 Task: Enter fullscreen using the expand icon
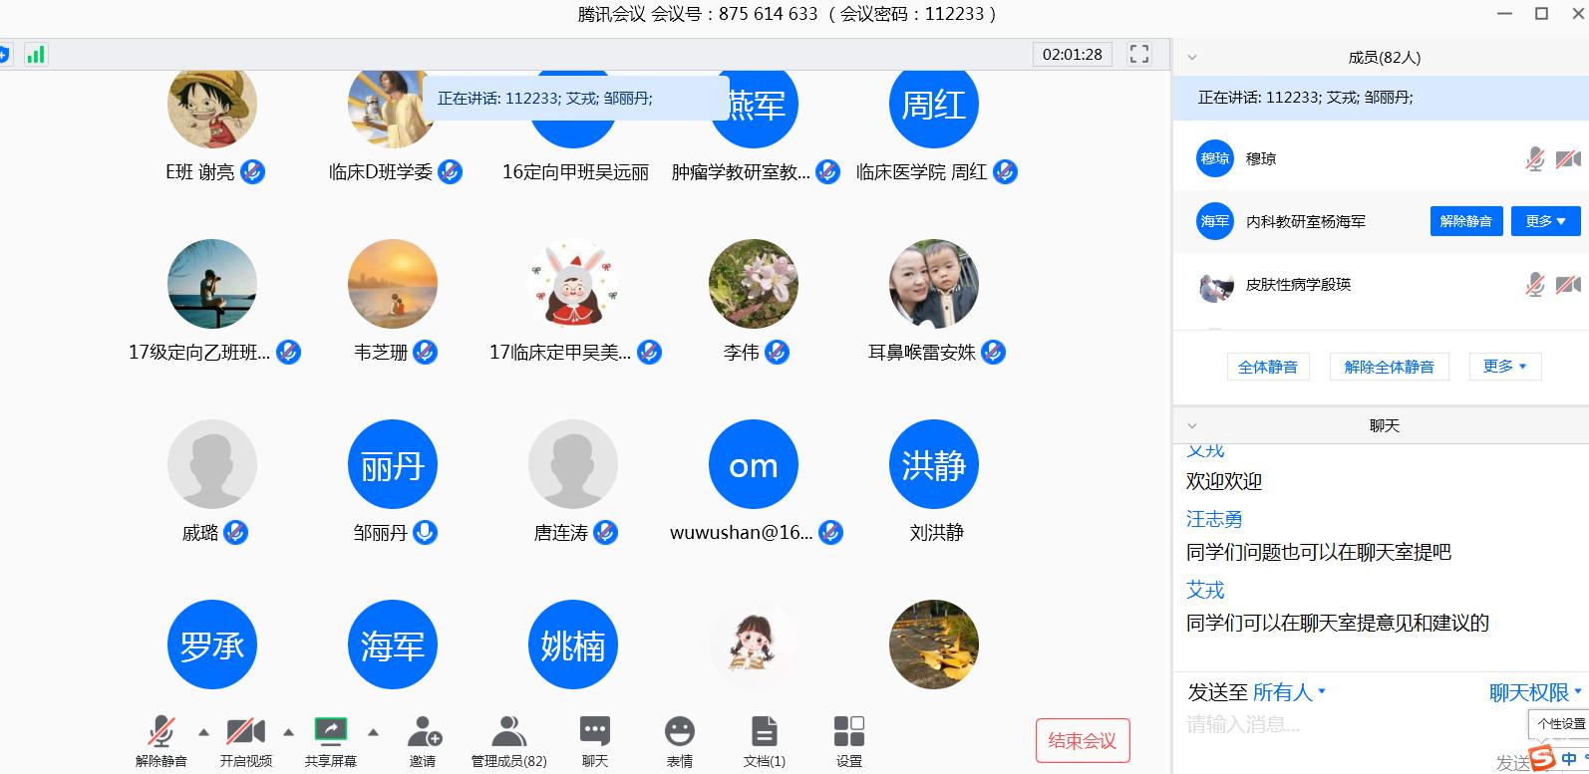(x=1139, y=54)
